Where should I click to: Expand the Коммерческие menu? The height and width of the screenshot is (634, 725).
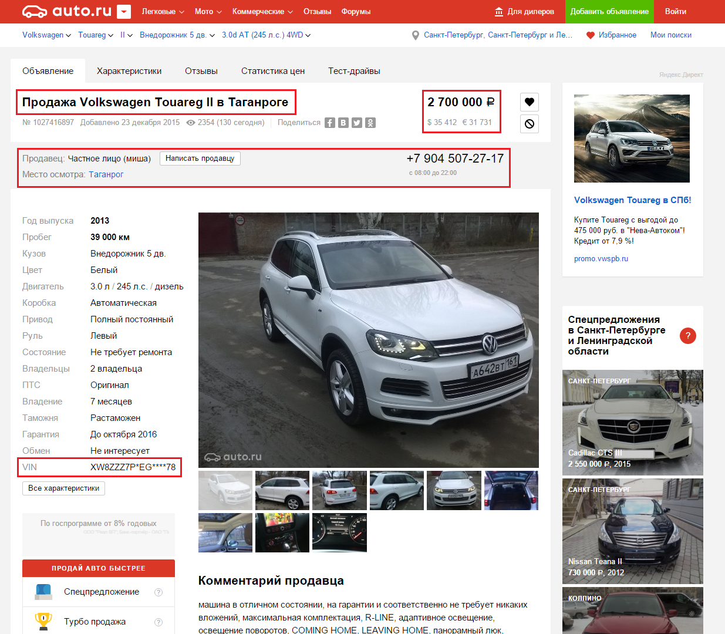[262, 12]
